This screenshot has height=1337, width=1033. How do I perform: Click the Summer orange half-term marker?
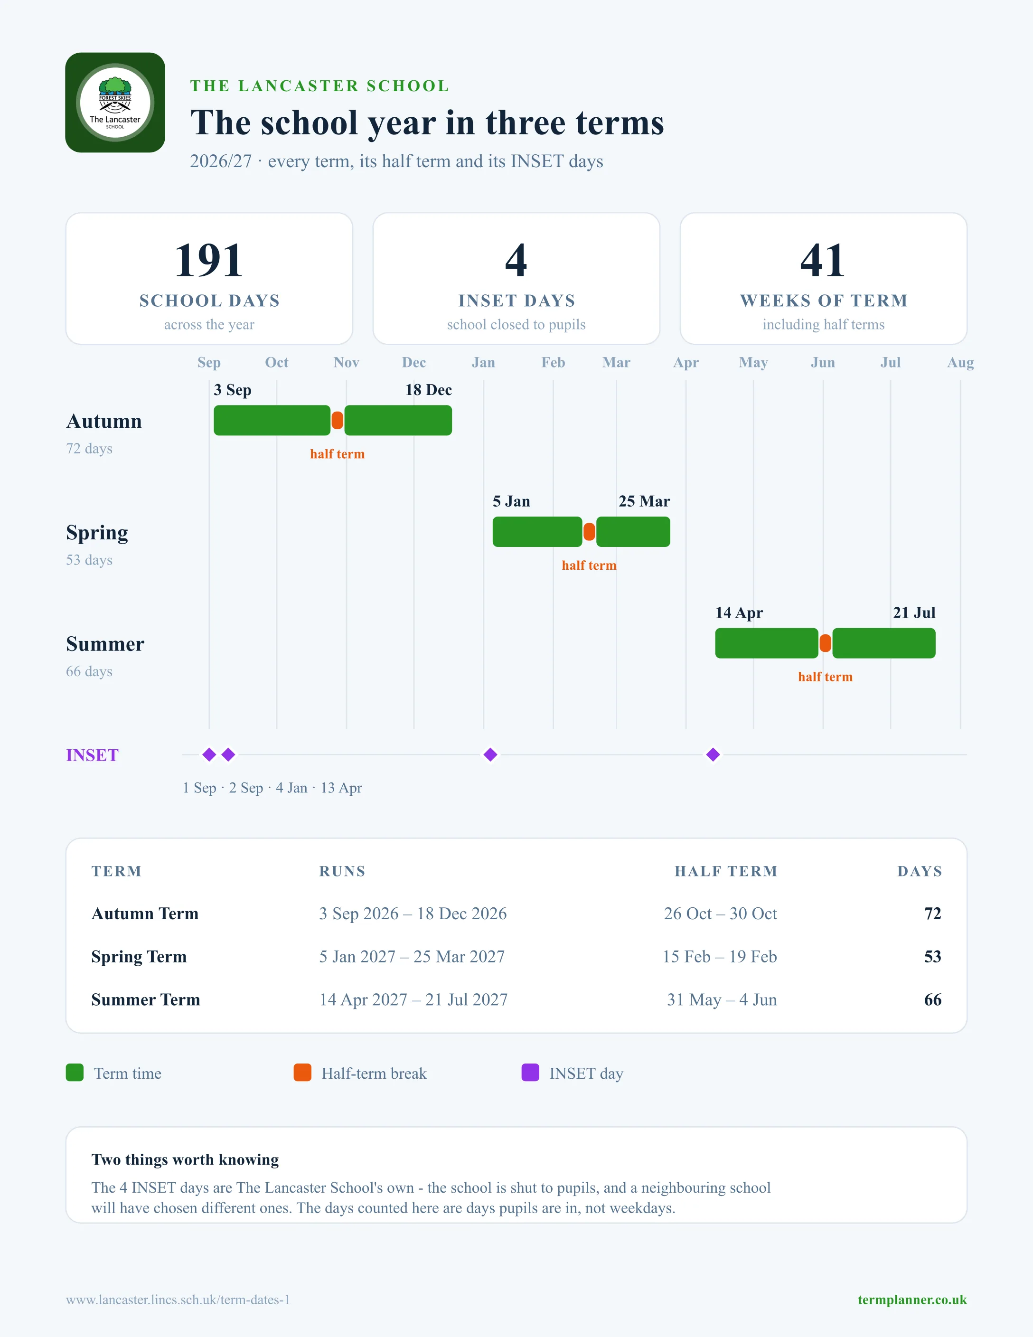click(826, 643)
